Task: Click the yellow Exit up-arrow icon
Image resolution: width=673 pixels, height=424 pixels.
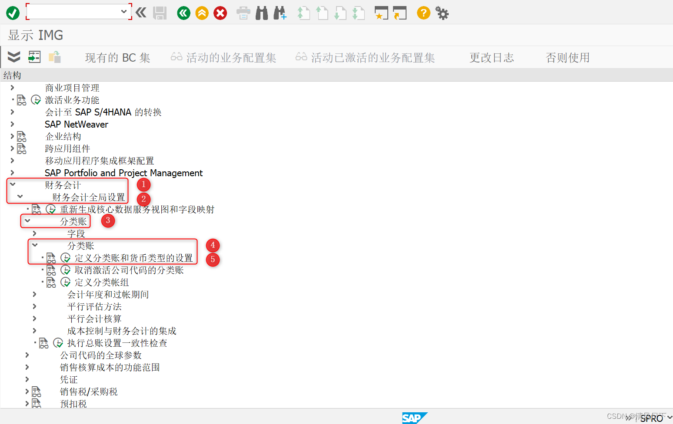Action: coord(202,13)
